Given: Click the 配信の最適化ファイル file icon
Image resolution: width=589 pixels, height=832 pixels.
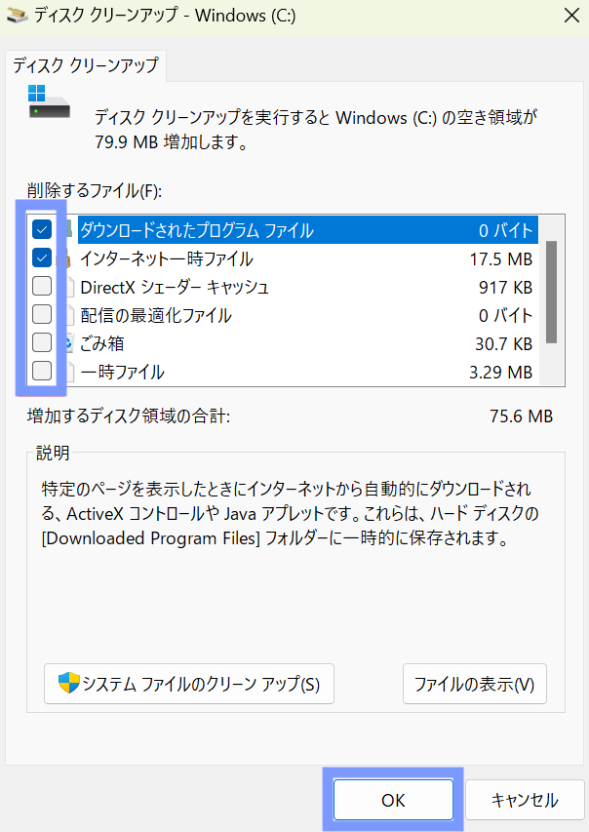Looking at the screenshot, I should [x=69, y=315].
